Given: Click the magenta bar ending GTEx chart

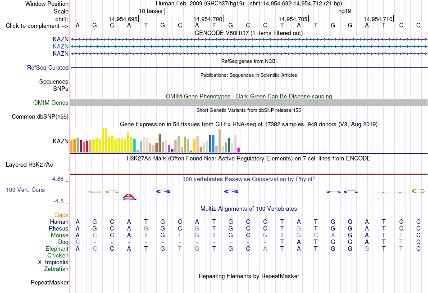Looking at the screenshot, I should (x=239, y=150).
